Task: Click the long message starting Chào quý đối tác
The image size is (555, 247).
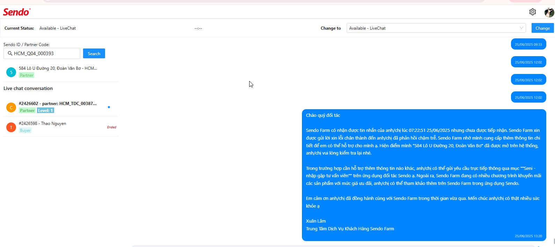Action: tap(424, 175)
